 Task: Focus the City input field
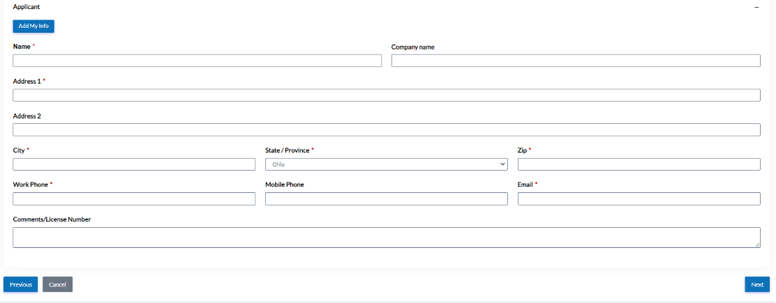(x=134, y=164)
